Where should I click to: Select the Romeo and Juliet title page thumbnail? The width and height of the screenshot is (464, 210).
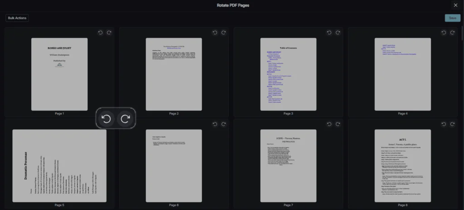(59, 74)
